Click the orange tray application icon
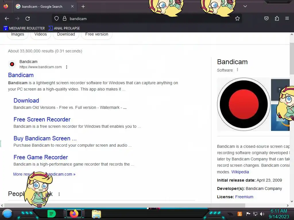This screenshot has height=220, width=294. (240, 214)
